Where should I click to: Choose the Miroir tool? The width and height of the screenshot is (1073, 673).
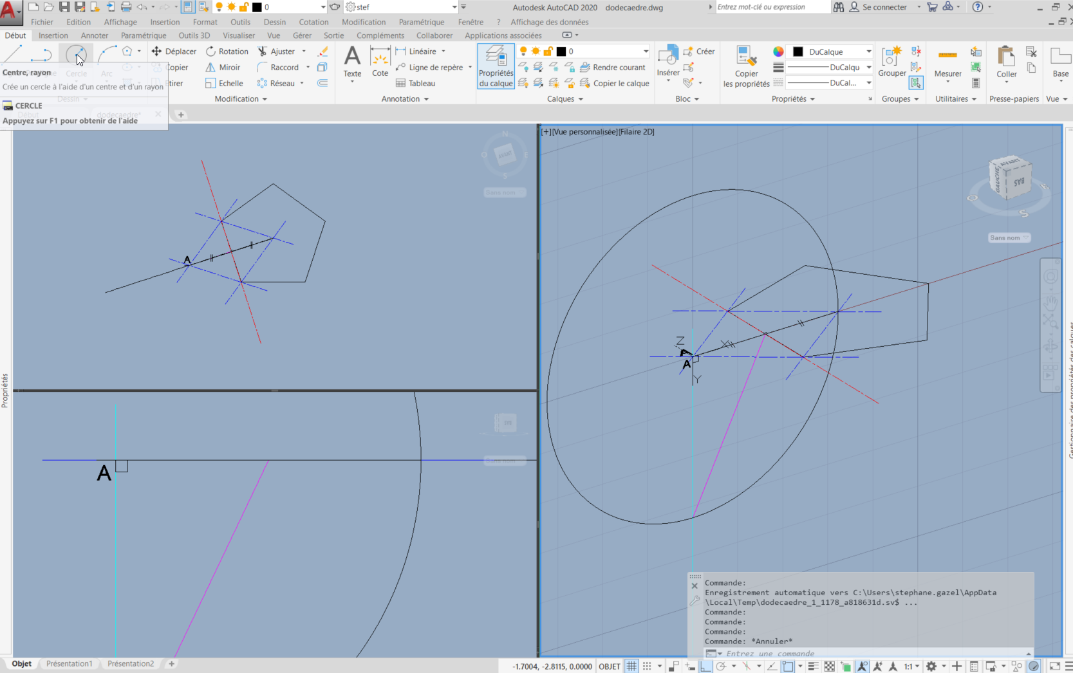[x=223, y=68]
